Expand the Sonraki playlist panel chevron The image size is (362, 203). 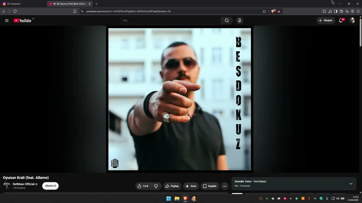coord(351,184)
